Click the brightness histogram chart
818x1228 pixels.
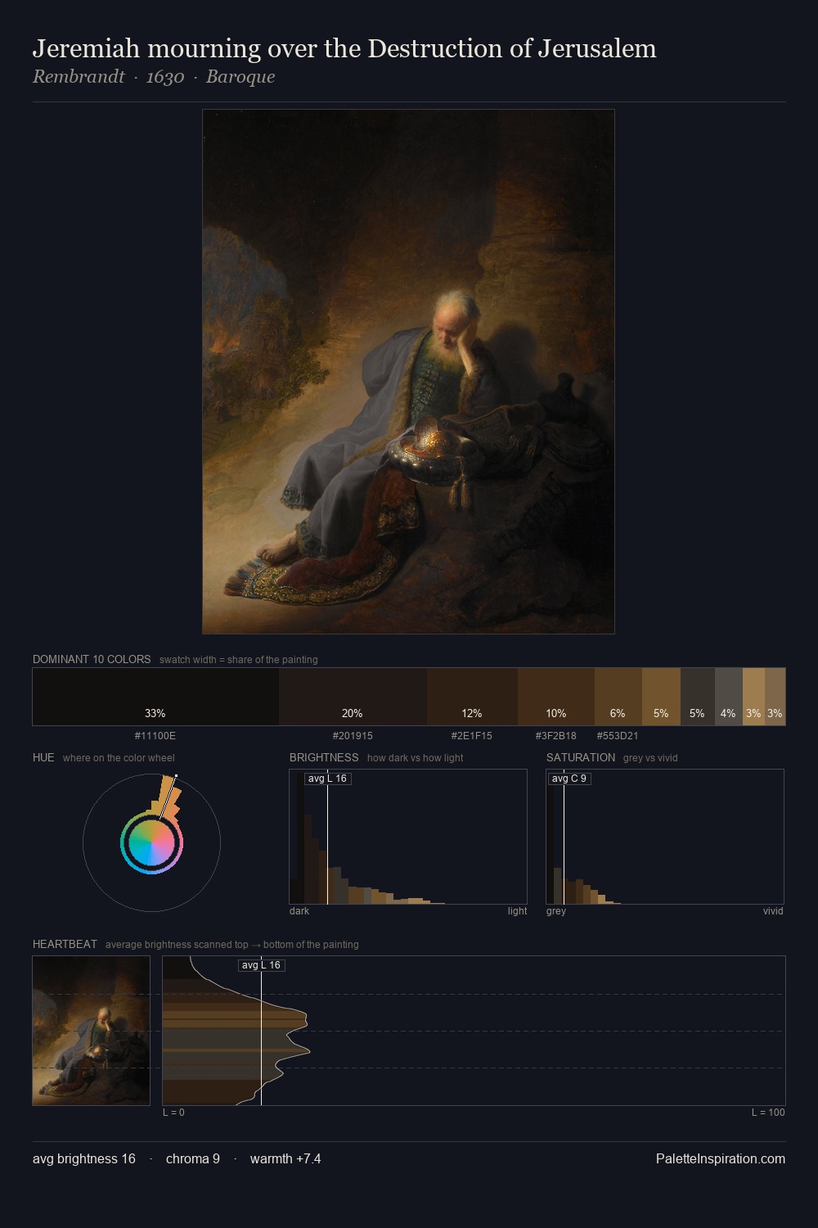408,837
